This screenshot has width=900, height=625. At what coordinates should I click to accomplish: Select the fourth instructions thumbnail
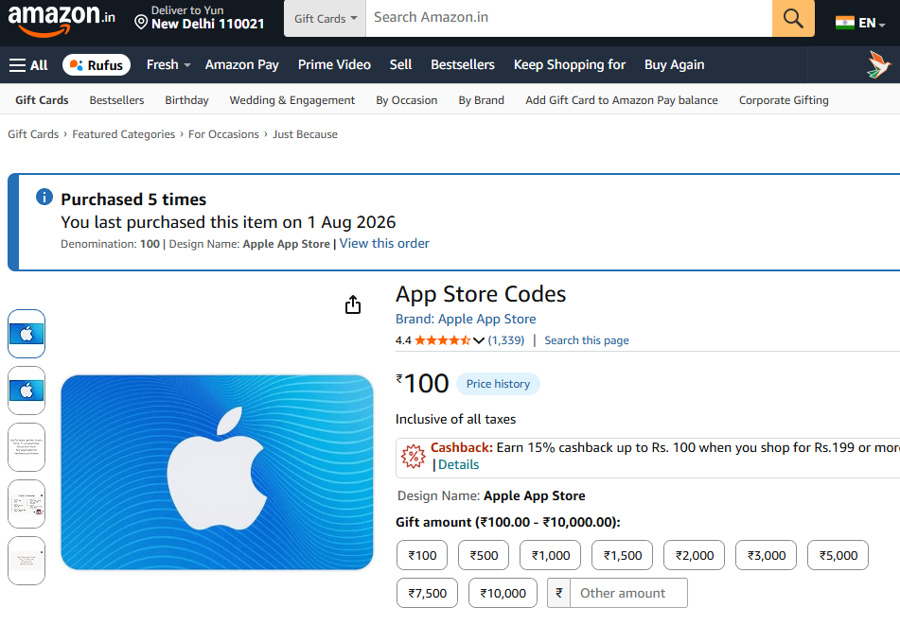(26, 504)
